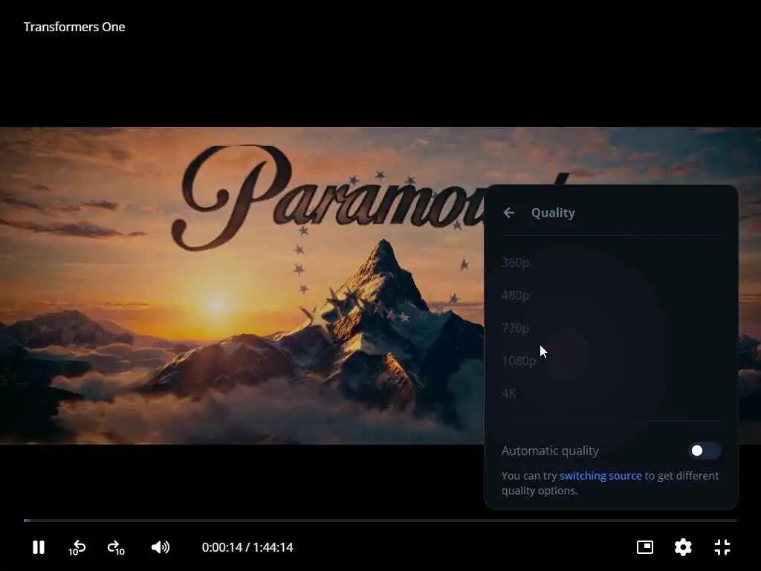Go back from the Quality menu
Image resolution: width=761 pixels, height=571 pixels.
pos(508,213)
